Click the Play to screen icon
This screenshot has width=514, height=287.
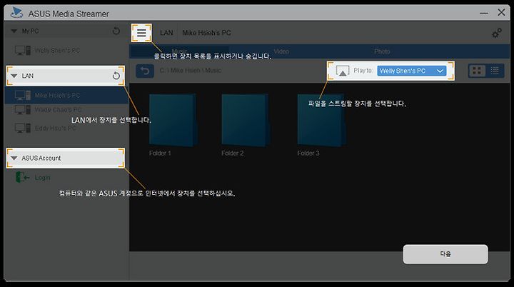coord(343,71)
